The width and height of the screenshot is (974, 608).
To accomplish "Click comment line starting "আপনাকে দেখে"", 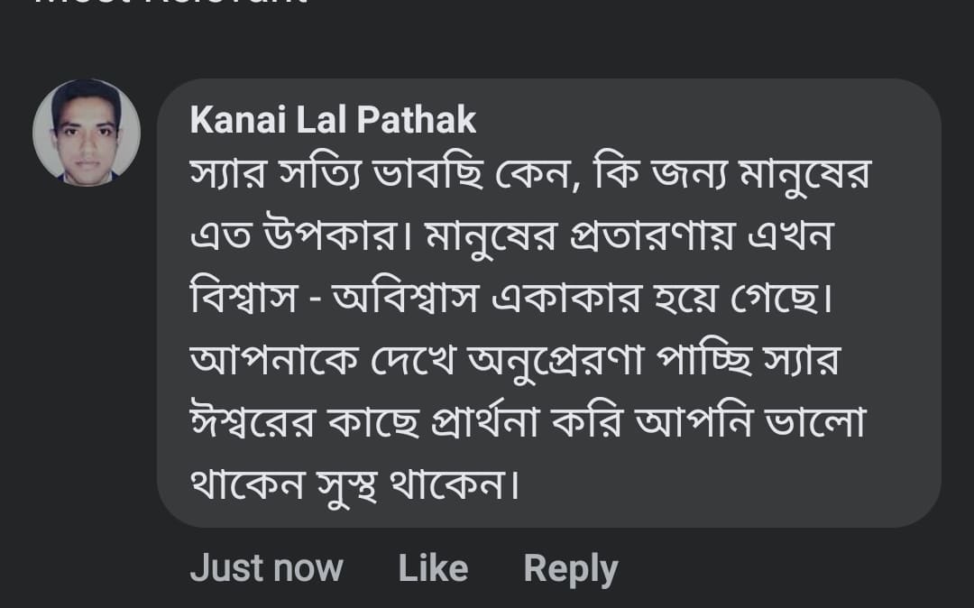I will 514,361.
